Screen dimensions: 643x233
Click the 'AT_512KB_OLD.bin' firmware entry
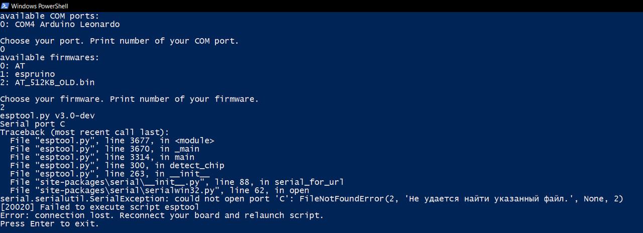(x=54, y=82)
